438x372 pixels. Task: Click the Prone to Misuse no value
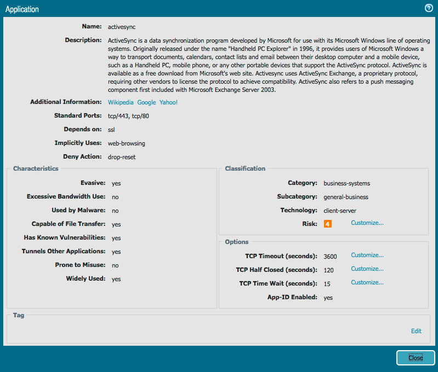115,265
